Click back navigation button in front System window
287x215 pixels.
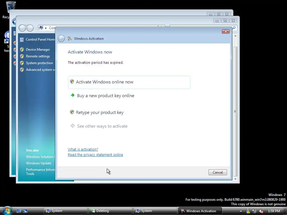[x=22, y=28]
